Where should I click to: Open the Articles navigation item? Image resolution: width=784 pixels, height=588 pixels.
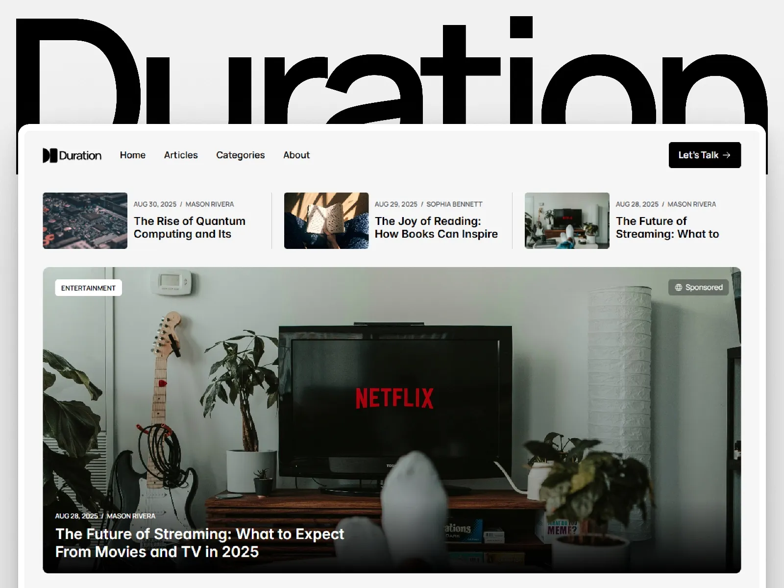click(x=181, y=155)
